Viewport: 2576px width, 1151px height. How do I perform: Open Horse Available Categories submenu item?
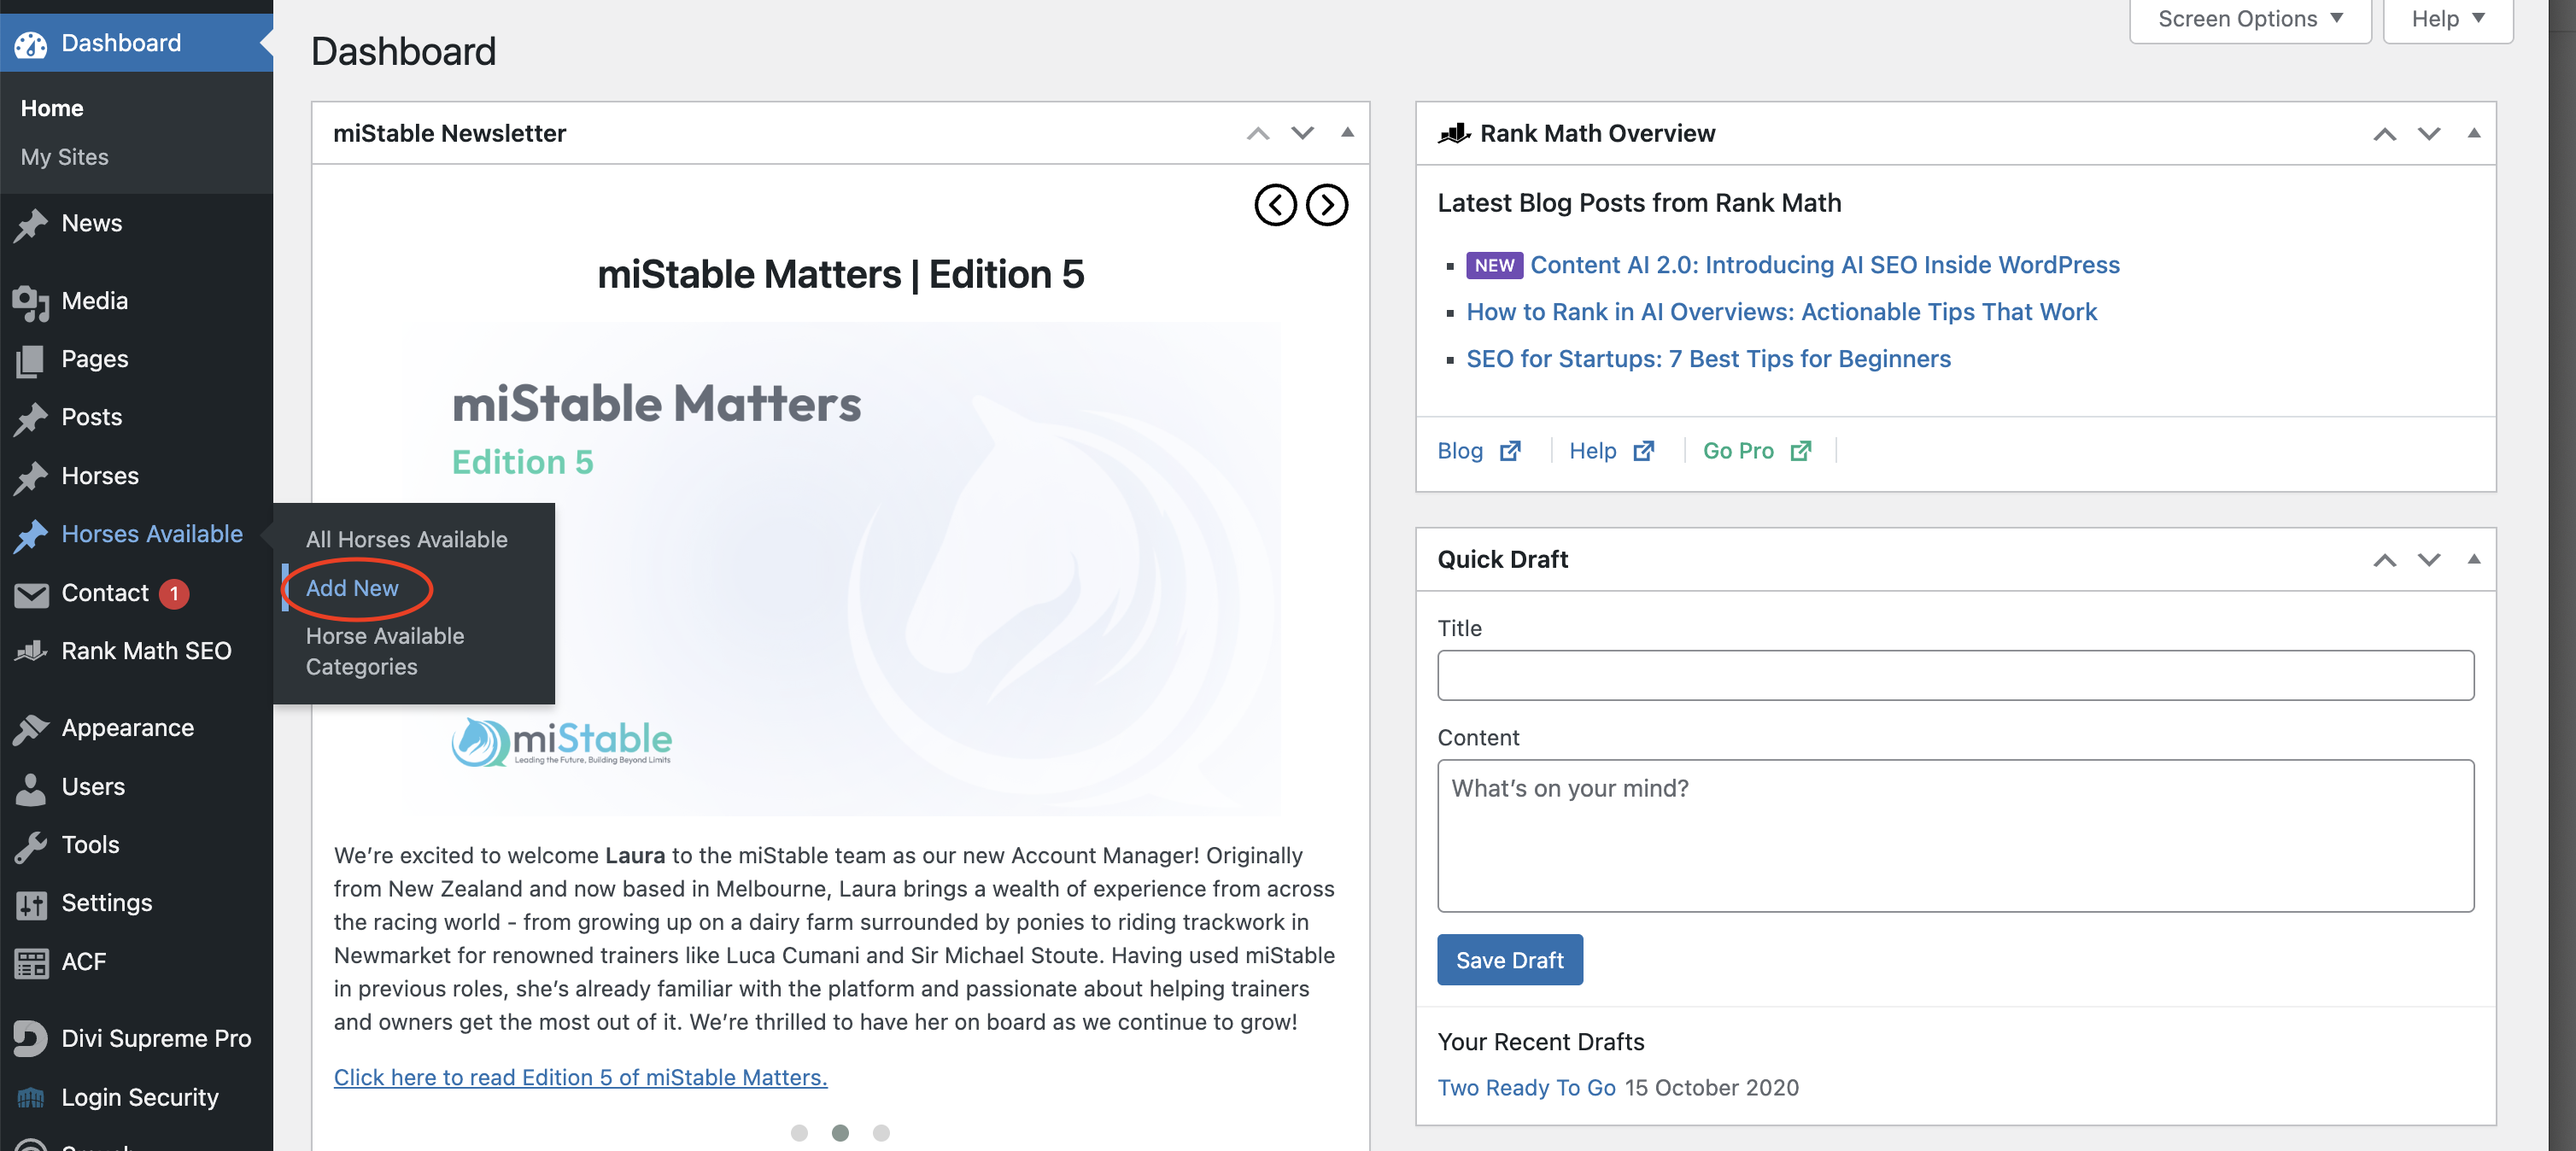click(385, 651)
